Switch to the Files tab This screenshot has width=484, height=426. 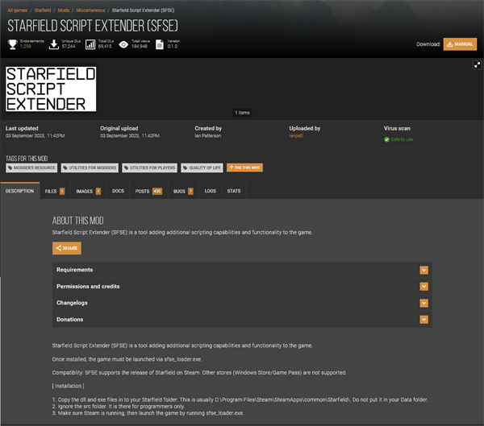pos(54,191)
